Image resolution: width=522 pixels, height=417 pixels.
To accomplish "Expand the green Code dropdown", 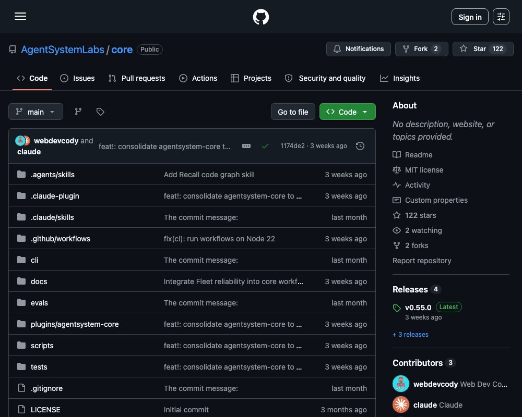I will coord(347,112).
